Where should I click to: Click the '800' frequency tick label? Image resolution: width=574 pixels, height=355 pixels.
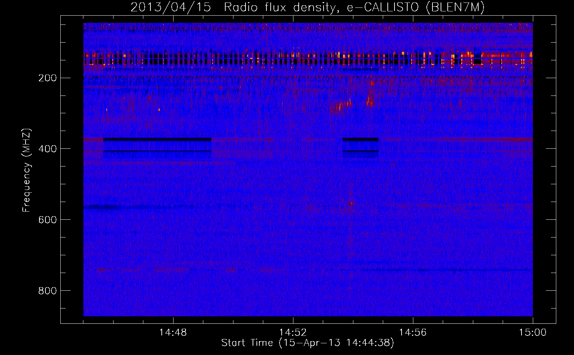pyautogui.click(x=47, y=291)
